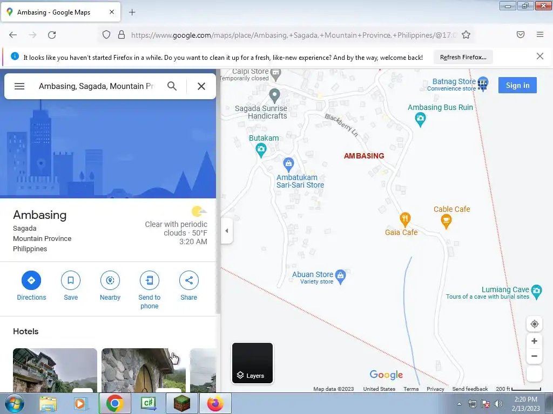Send Ambasing to phone
Image resolution: width=553 pixels, height=414 pixels.
(x=150, y=290)
